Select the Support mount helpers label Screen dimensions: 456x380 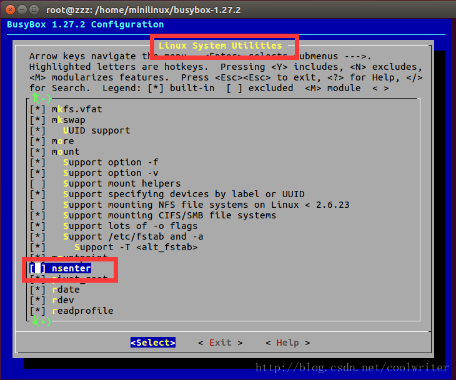(x=122, y=184)
